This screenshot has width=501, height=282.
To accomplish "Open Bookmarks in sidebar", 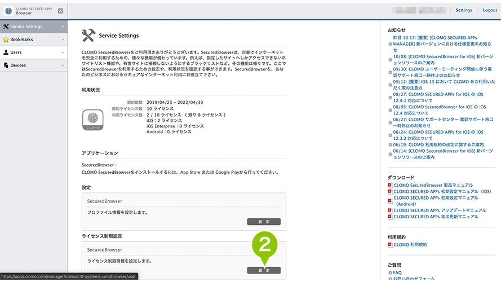I will (x=34, y=39).
